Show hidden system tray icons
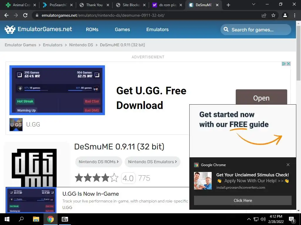301x225 pixels. (249, 219)
